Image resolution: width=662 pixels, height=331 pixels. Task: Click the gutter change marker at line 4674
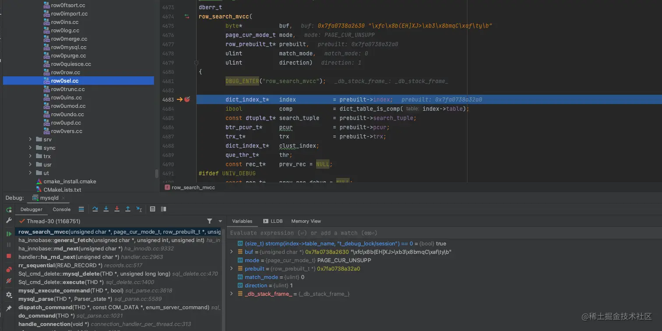tap(187, 17)
